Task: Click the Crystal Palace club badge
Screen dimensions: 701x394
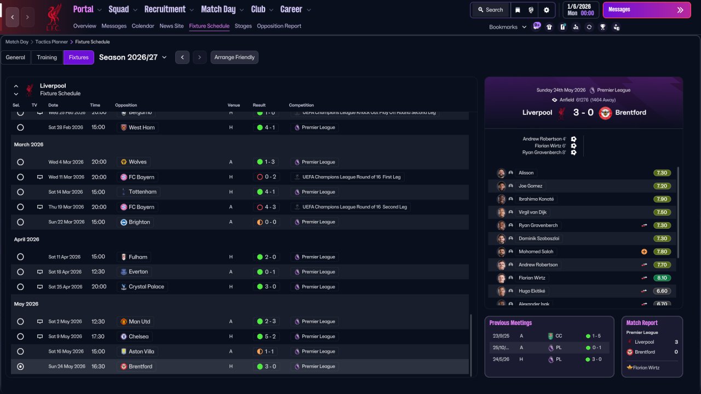Action: [124, 287]
